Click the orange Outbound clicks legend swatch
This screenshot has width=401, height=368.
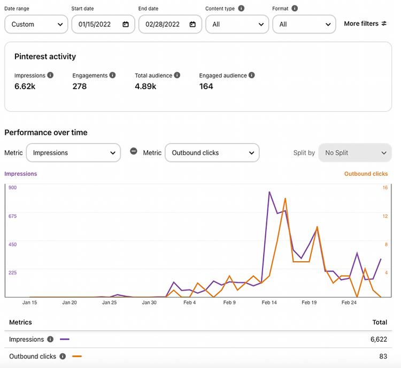77,356
